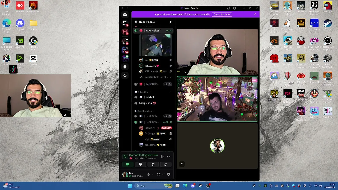
Task: Select user Sresco290 in voice channel
Action: [x=156, y=128]
